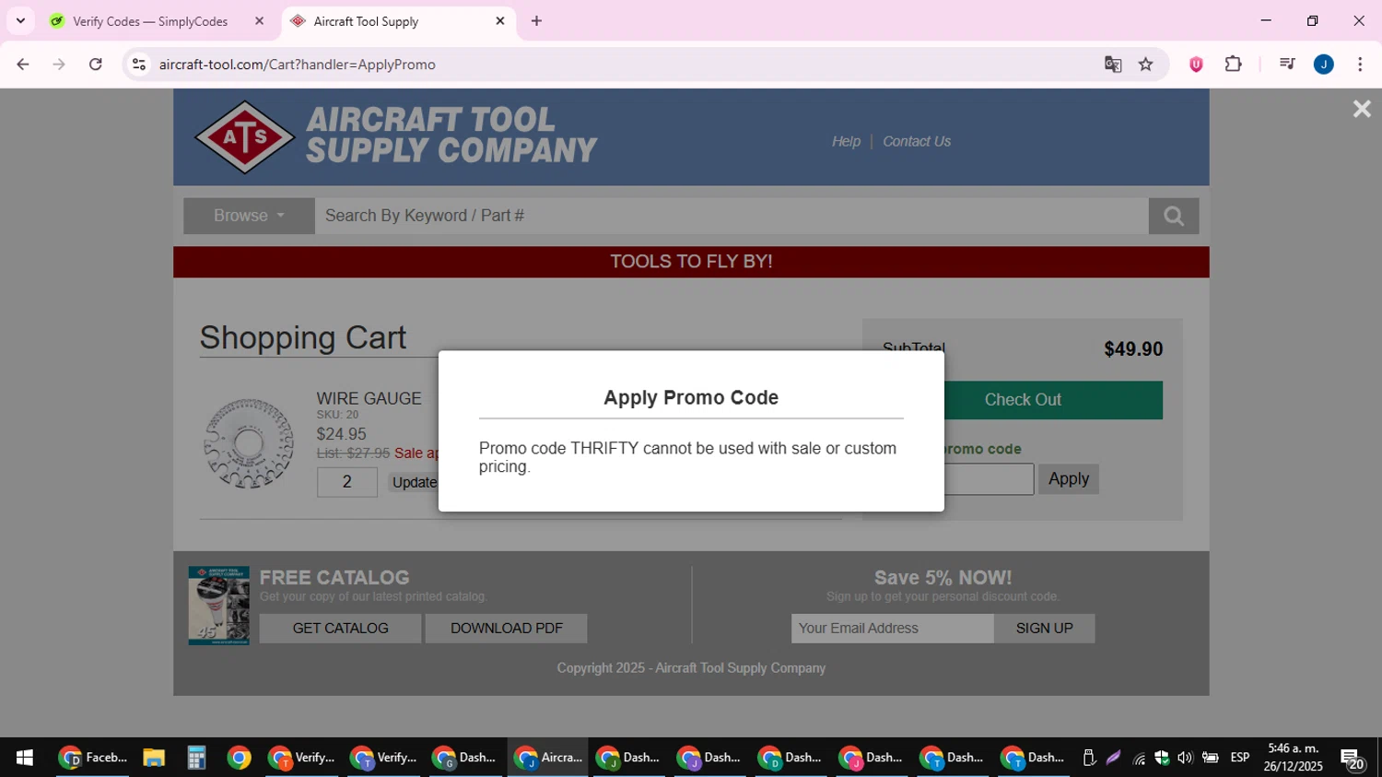The width and height of the screenshot is (1382, 777).
Task: Open the unlabeled Chrome taskbar icon
Action: pyautogui.click(x=239, y=758)
